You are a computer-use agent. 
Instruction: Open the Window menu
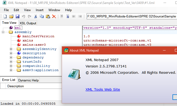[x=54, y=10]
